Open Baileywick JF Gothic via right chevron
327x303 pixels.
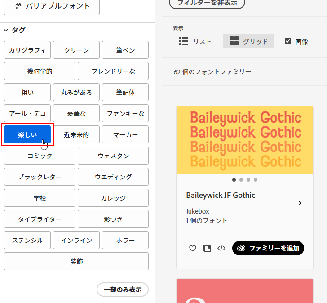click(x=300, y=203)
